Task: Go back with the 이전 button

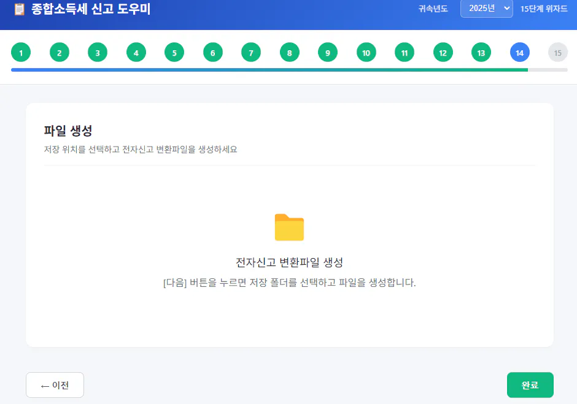Action: point(55,385)
